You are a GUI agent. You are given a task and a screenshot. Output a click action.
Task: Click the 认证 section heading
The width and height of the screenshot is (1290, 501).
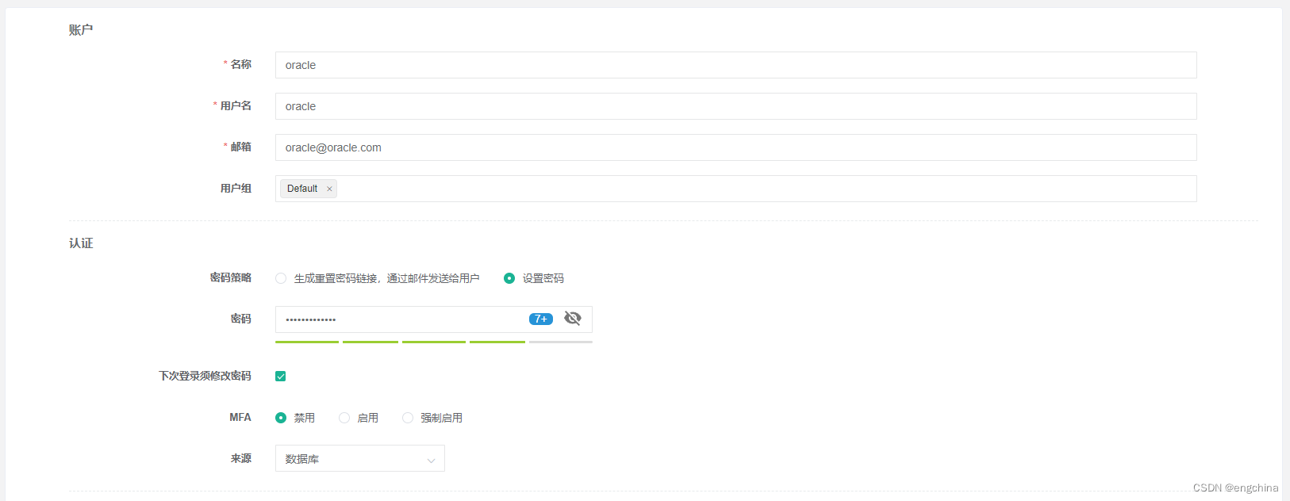(81, 243)
